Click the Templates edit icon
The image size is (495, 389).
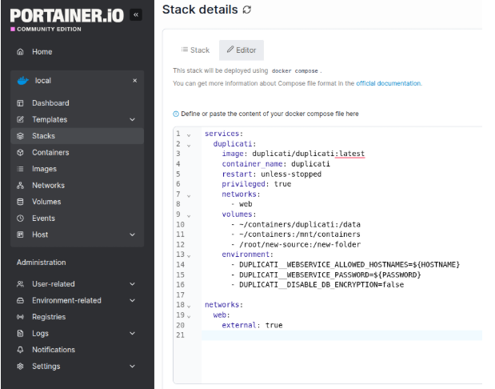(x=20, y=119)
